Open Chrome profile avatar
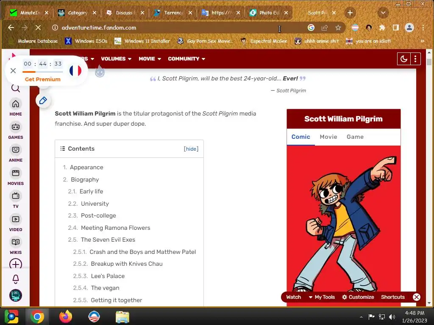434x325 pixels. click(409, 28)
